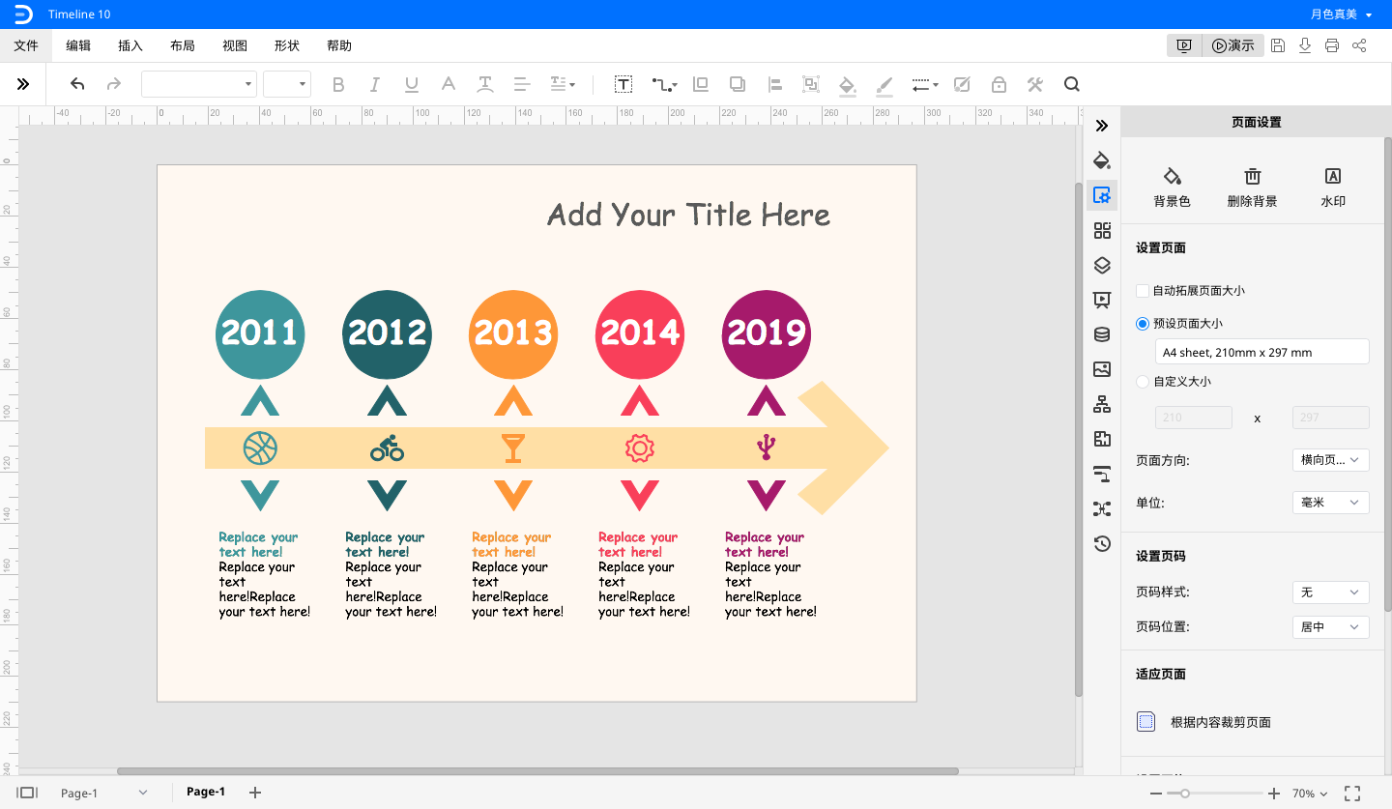Switch to the Page-1 tab
This screenshot has height=809, width=1392.
206,792
